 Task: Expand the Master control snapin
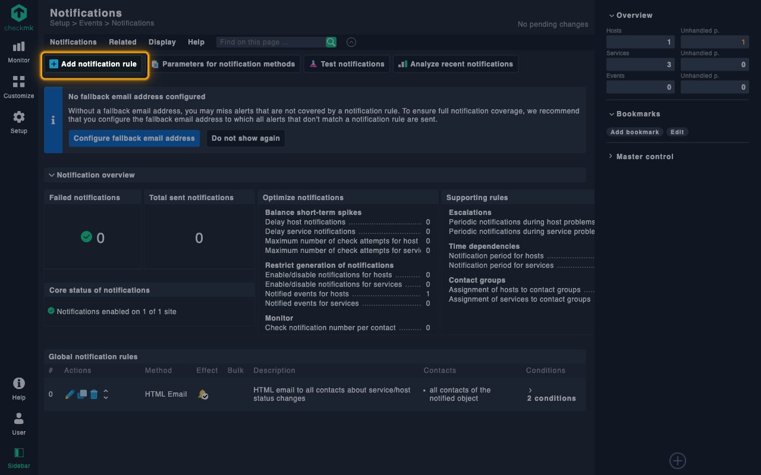pyautogui.click(x=640, y=157)
